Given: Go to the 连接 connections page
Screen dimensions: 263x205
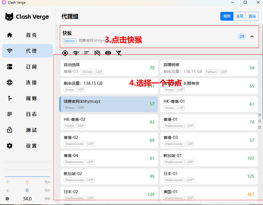Looking at the screenshot, I should pos(27,82).
